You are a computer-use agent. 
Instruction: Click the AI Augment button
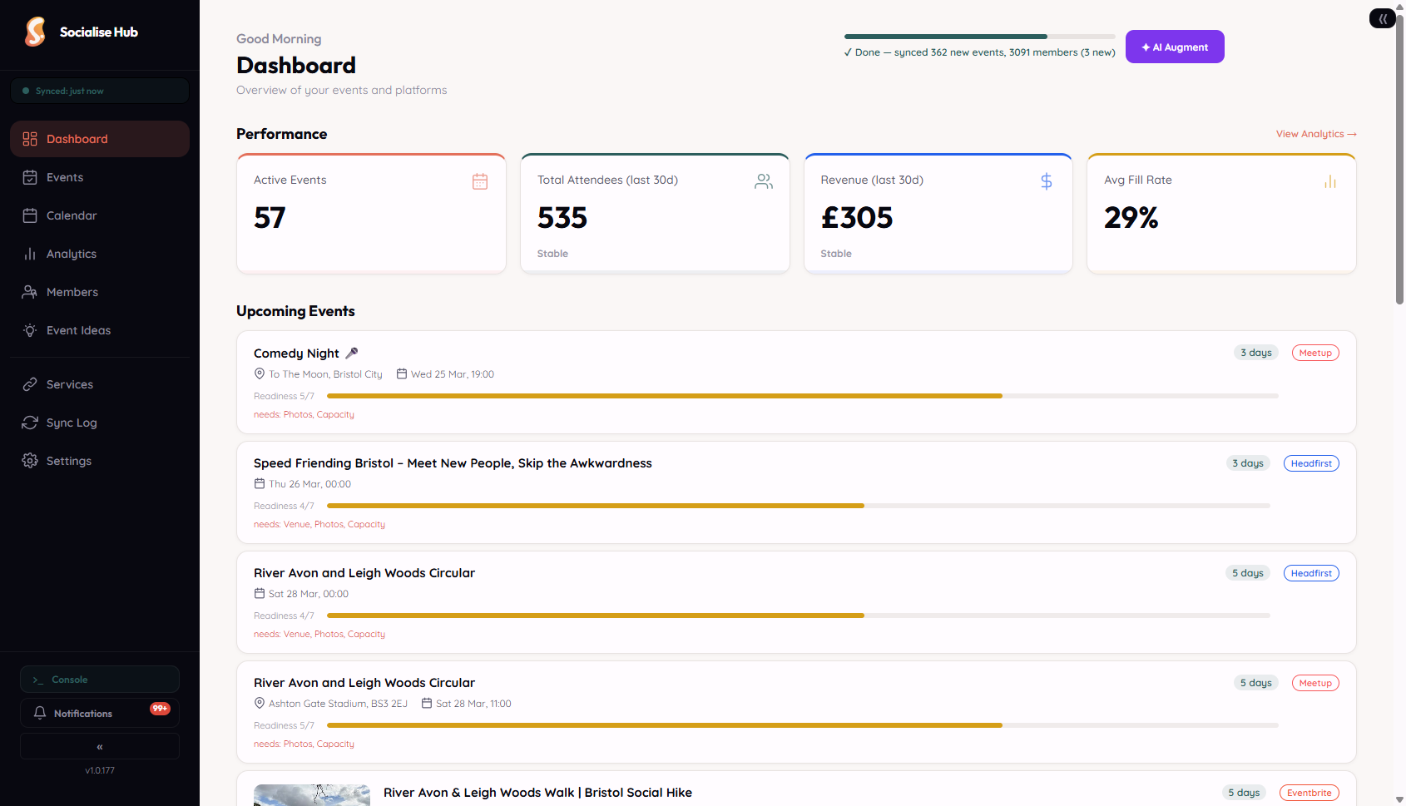pyautogui.click(x=1175, y=47)
